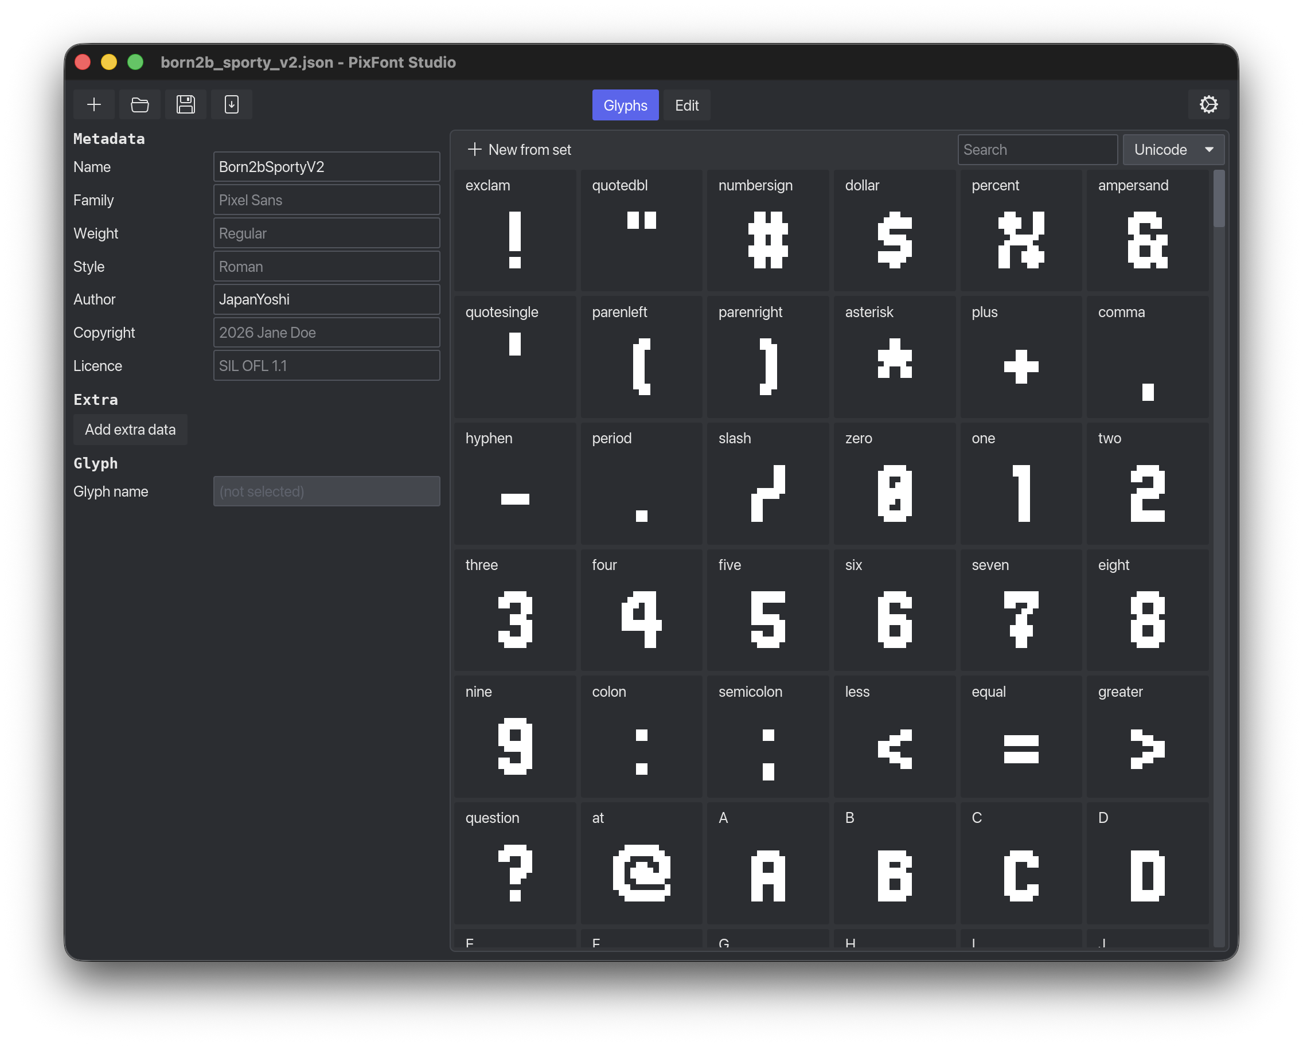
Task: Select the parenright glyph tile
Action: pos(767,357)
